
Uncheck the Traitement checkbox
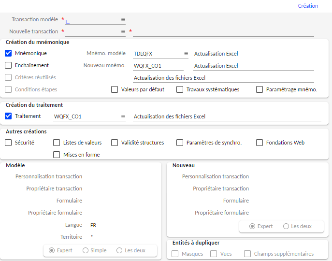point(8,116)
